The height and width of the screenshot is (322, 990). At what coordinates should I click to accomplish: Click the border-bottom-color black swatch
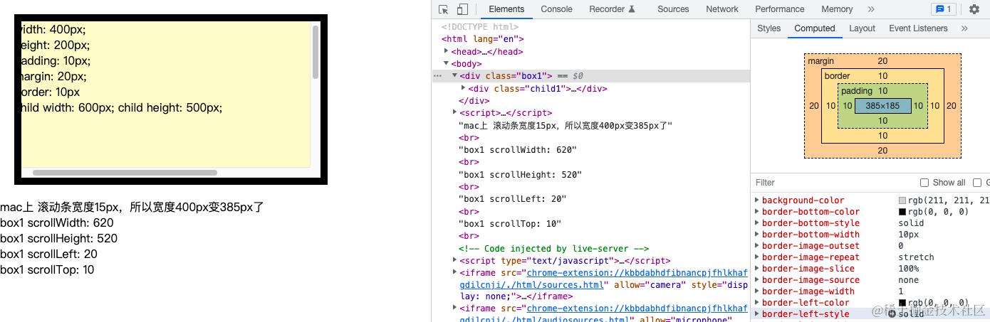point(902,212)
